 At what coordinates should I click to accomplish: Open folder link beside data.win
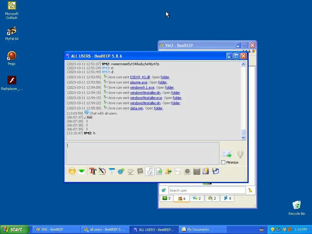[158, 108]
